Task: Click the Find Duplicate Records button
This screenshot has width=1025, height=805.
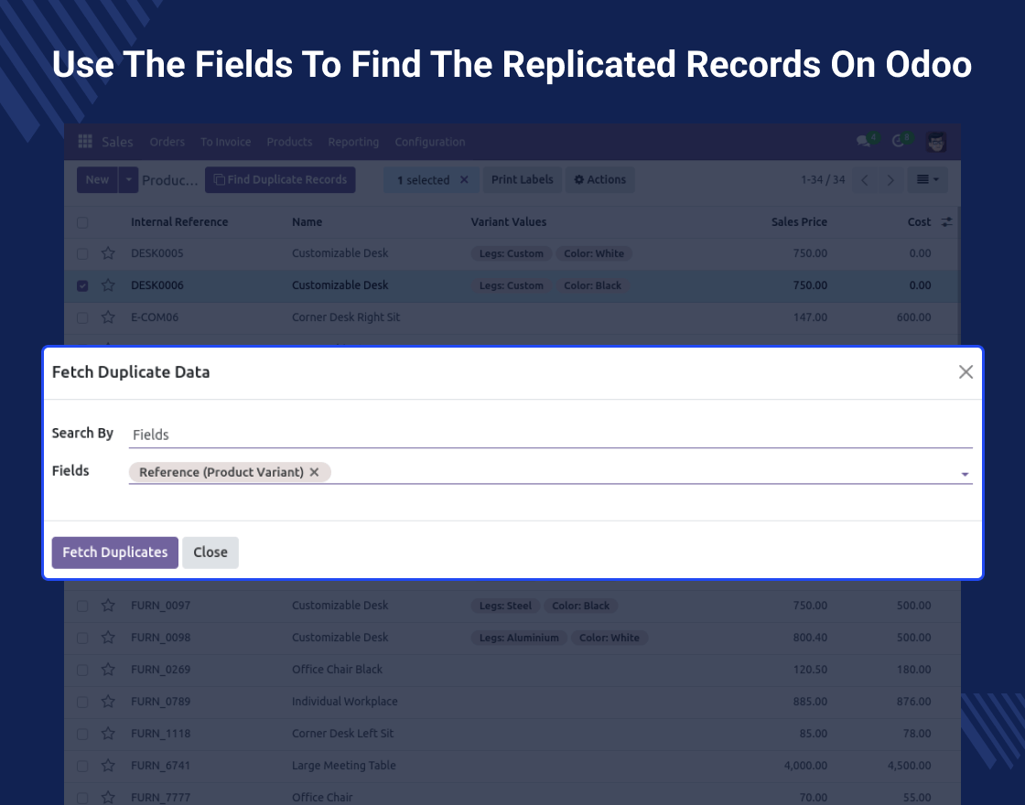Action: 280,179
